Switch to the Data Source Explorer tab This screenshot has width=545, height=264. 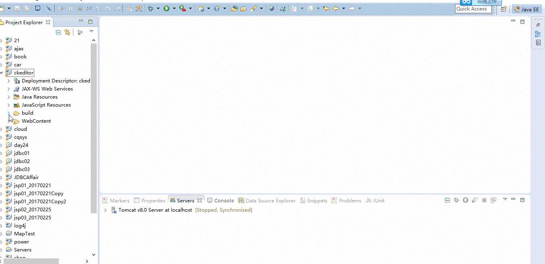[266, 200]
